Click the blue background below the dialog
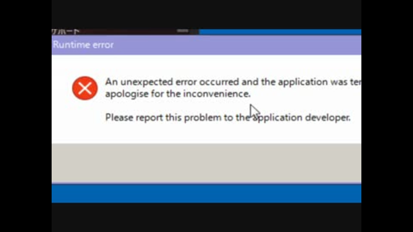 pos(206,193)
